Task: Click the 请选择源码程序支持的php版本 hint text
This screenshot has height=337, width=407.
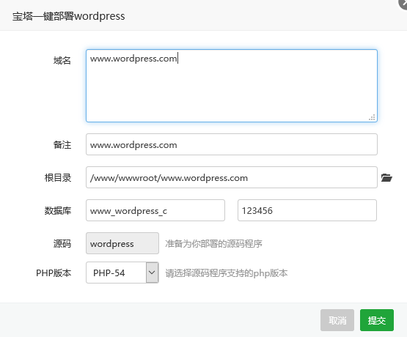Action: point(227,273)
